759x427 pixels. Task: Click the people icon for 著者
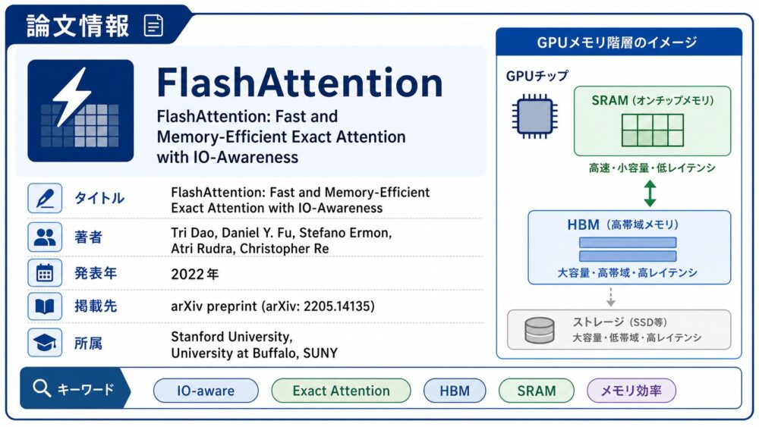45,237
